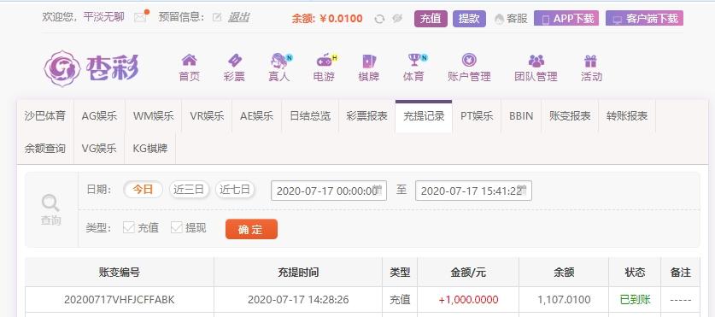Switch to AG娱乐 tab
Image resolution: width=715 pixels, height=317 pixels.
tap(99, 116)
